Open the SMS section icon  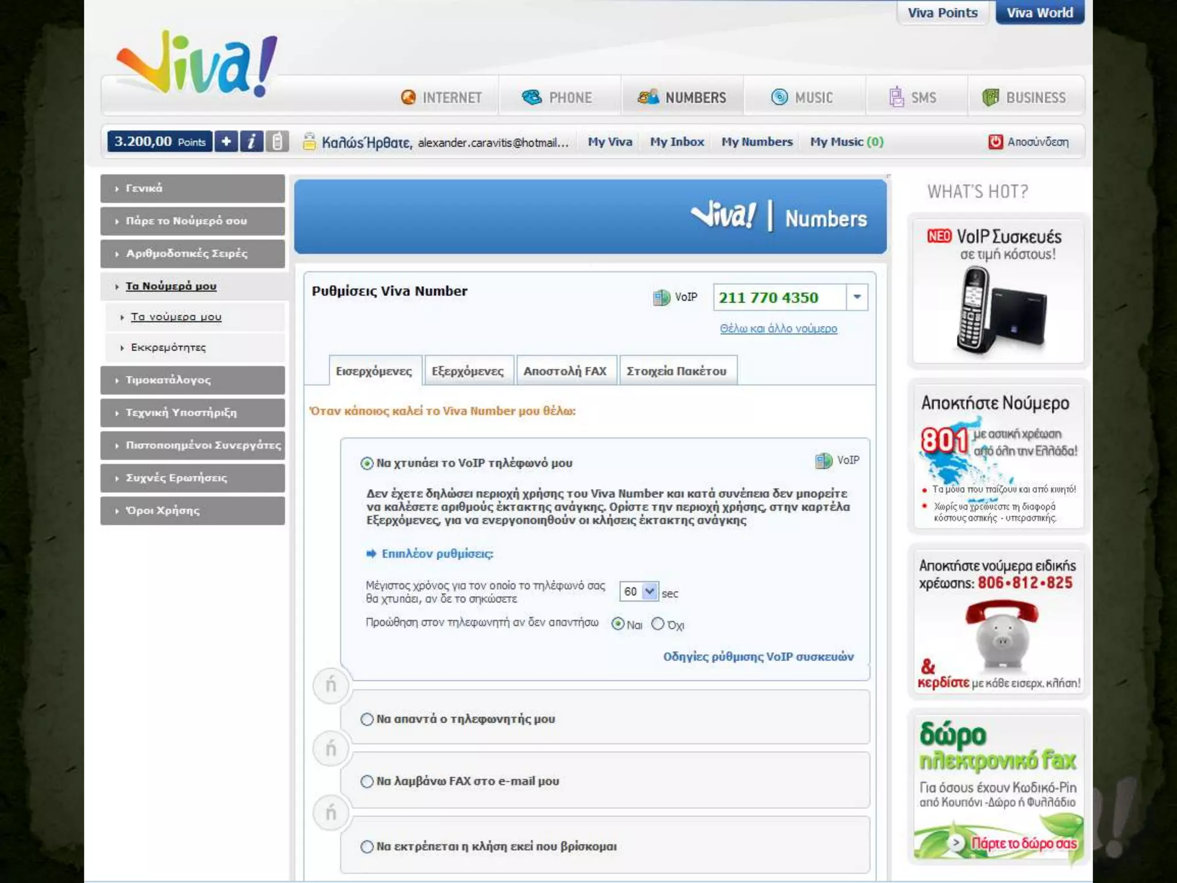coord(896,97)
